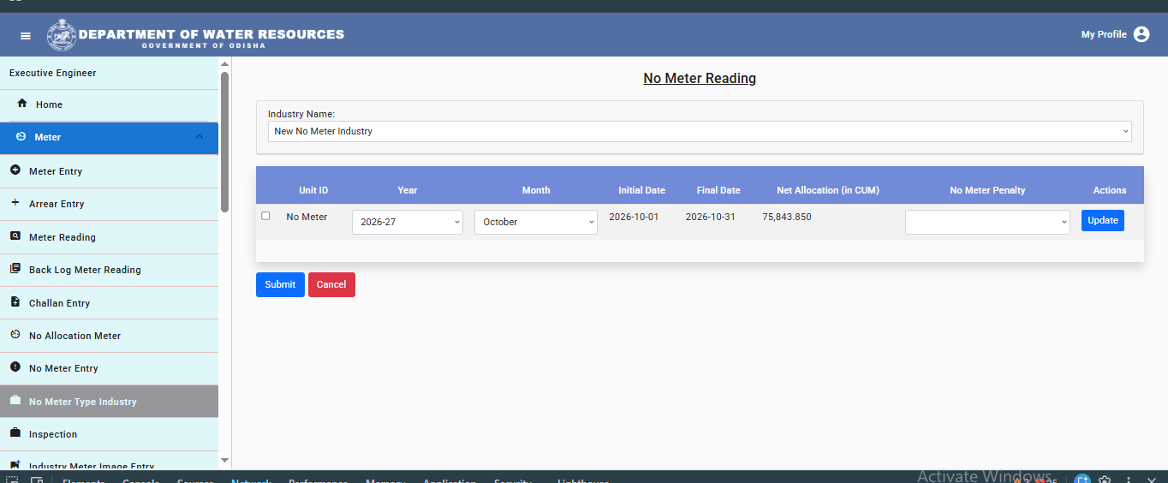Click the Arrear Entry plus icon

(x=15, y=203)
